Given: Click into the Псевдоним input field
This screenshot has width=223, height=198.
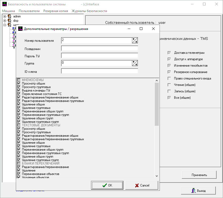Looking at the screenshot, I should coord(99,48).
